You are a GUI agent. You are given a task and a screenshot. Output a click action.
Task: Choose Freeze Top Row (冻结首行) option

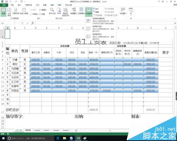pyautogui.click(x=100, y=29)
